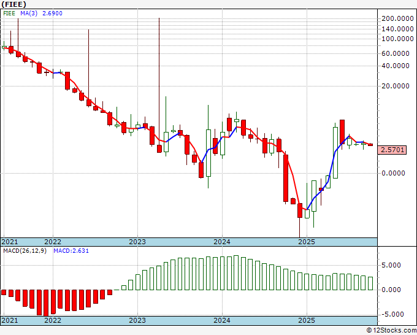
Task: Click the 2023 label on price chart axis
Action: [x=137, y=242]
